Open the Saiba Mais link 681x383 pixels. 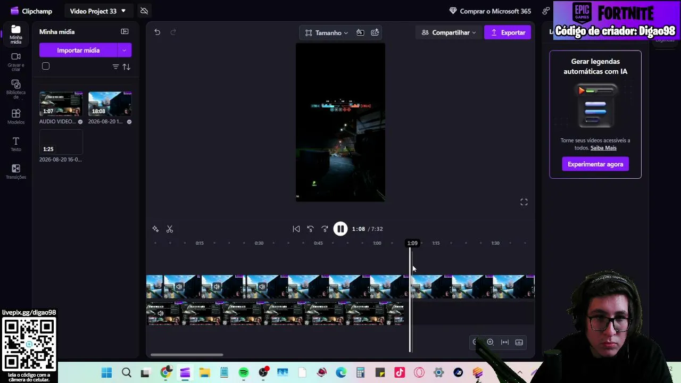(603, 148)
